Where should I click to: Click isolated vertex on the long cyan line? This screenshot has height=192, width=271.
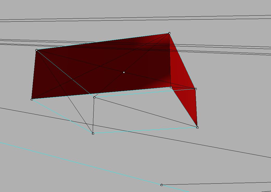pos(162,185)
